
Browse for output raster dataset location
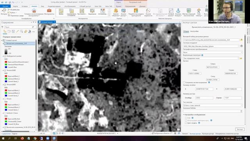241,40
